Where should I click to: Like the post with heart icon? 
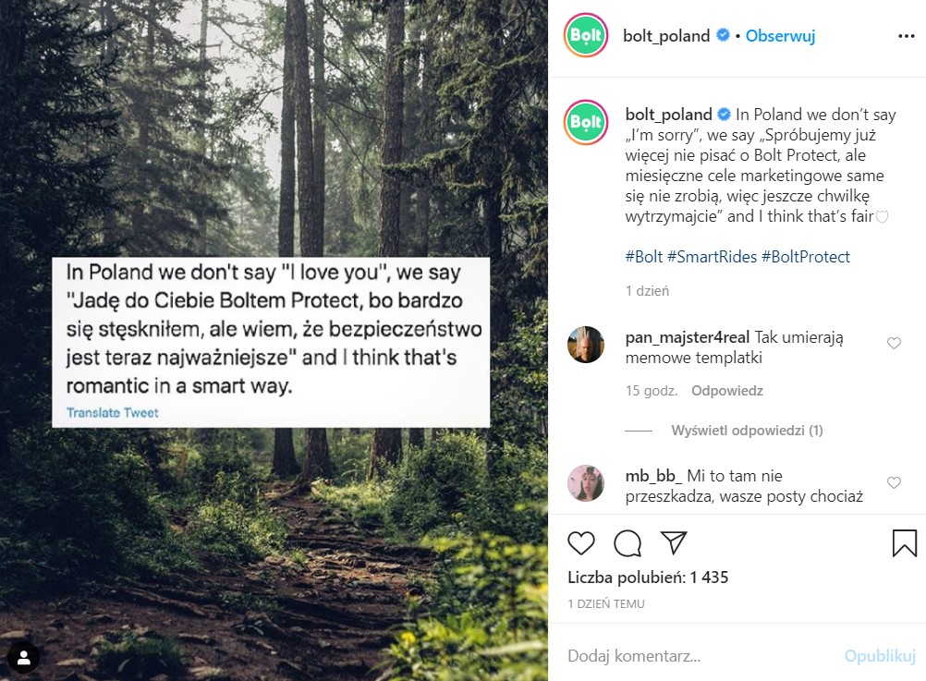tap(581, 542)
